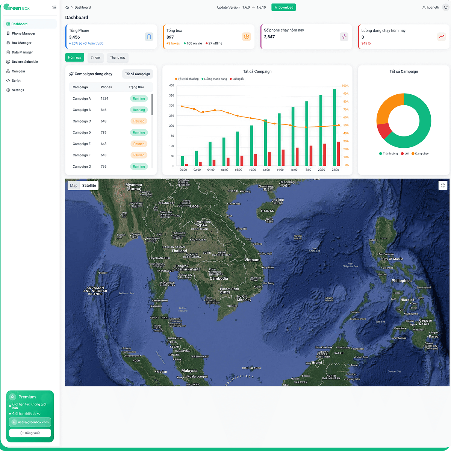Click the Download update button
Screen dimensions: 451x451
[x=283, y=7]
